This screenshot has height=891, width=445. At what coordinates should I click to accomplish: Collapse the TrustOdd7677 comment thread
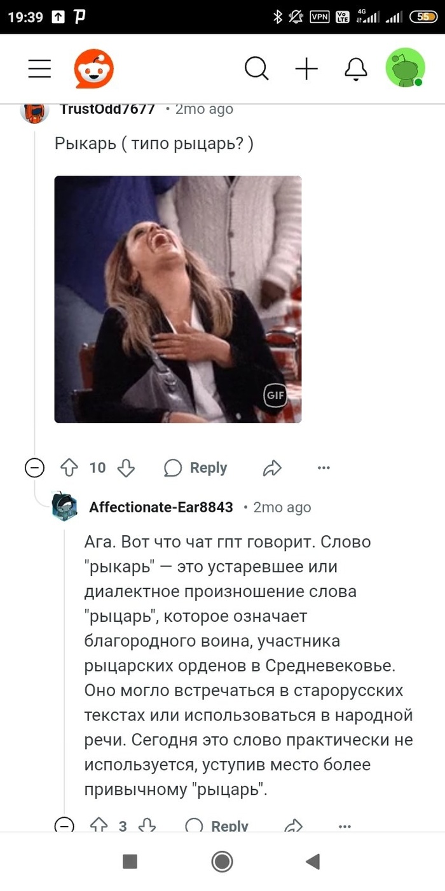(34, 468)
